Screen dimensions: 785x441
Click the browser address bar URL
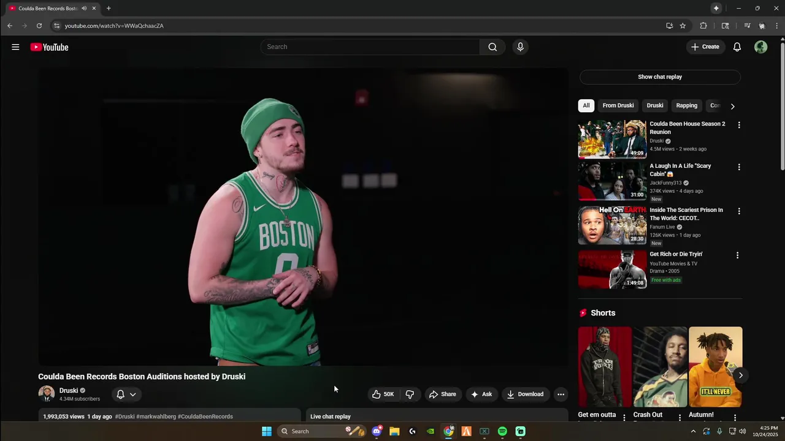point(114,26)
